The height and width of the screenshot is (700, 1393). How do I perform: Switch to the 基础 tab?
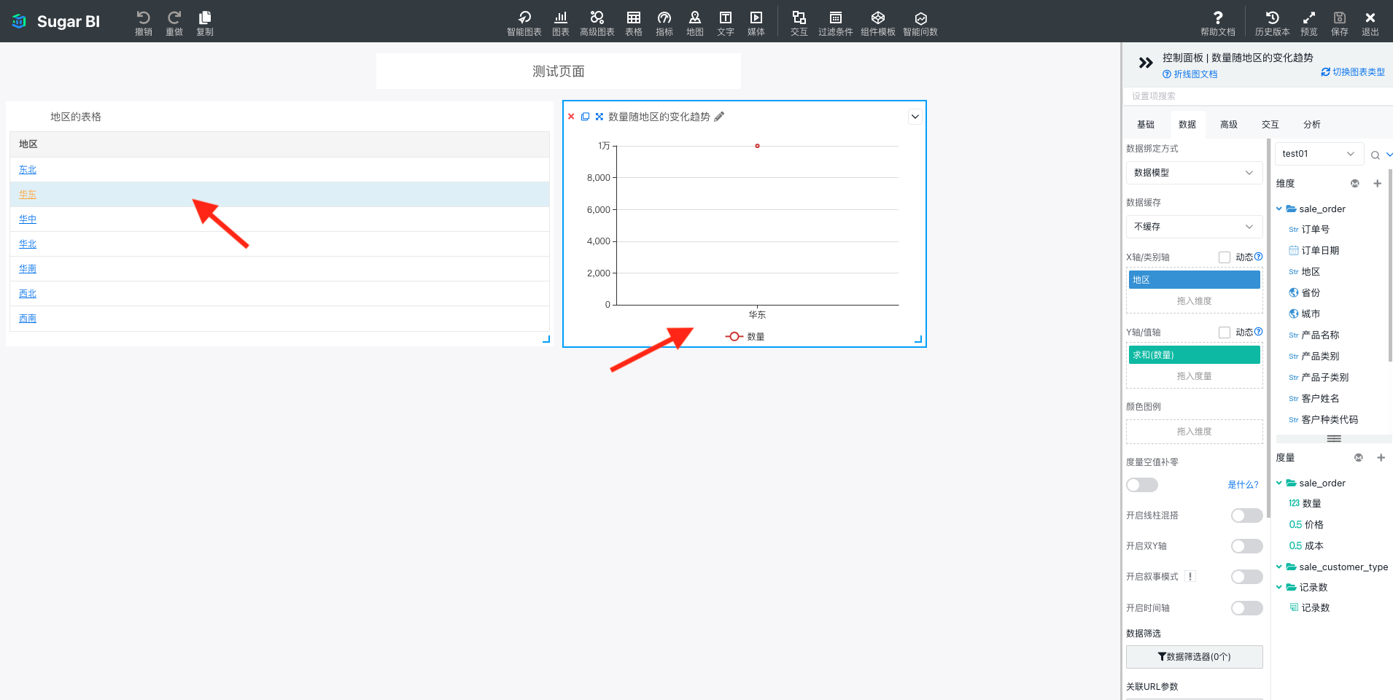[1146, 125]
